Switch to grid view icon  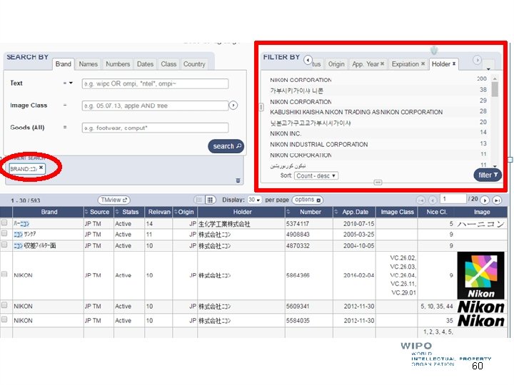[210, 200]
